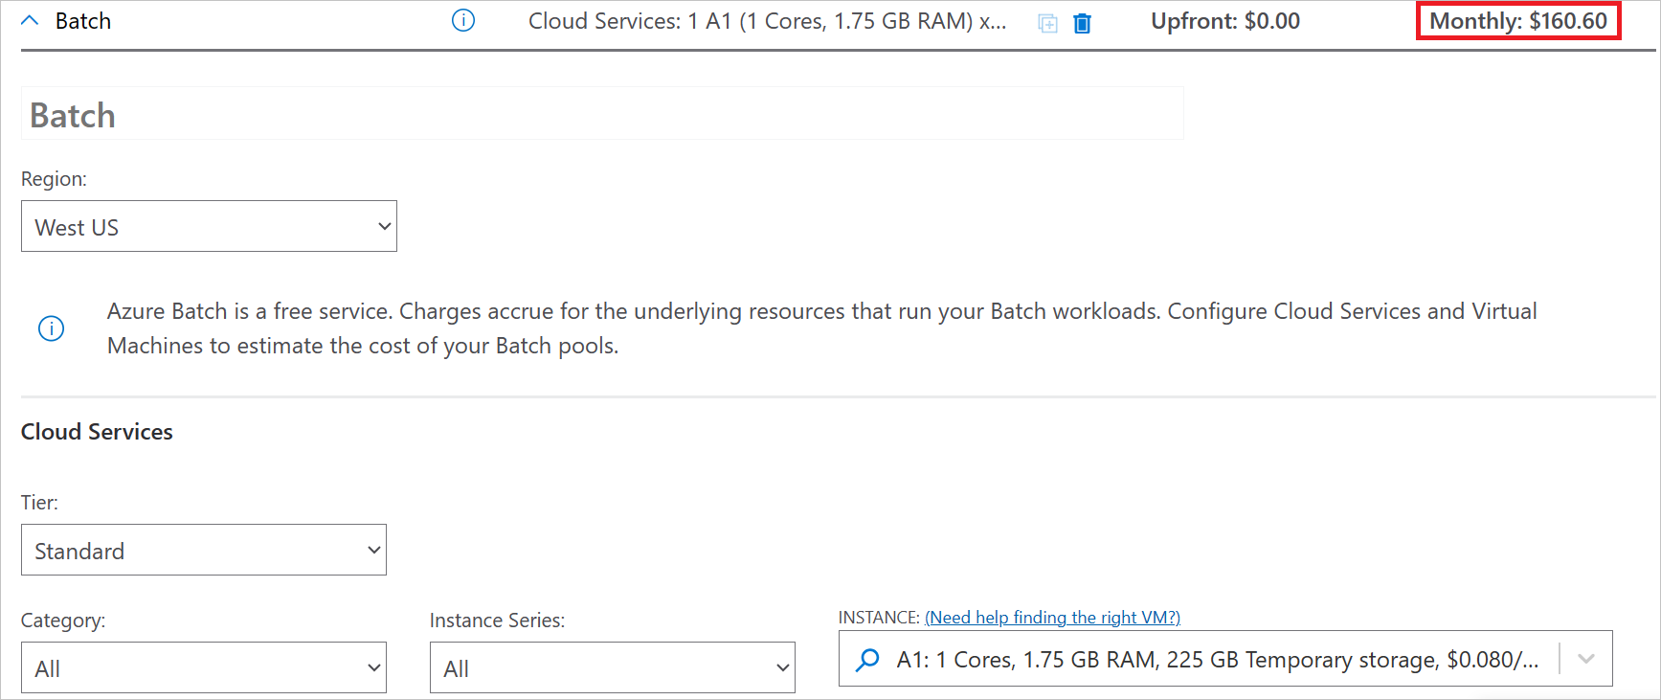Open the Category dropdown
Viewport: 1661px width, 700px height.
(203, 668)
